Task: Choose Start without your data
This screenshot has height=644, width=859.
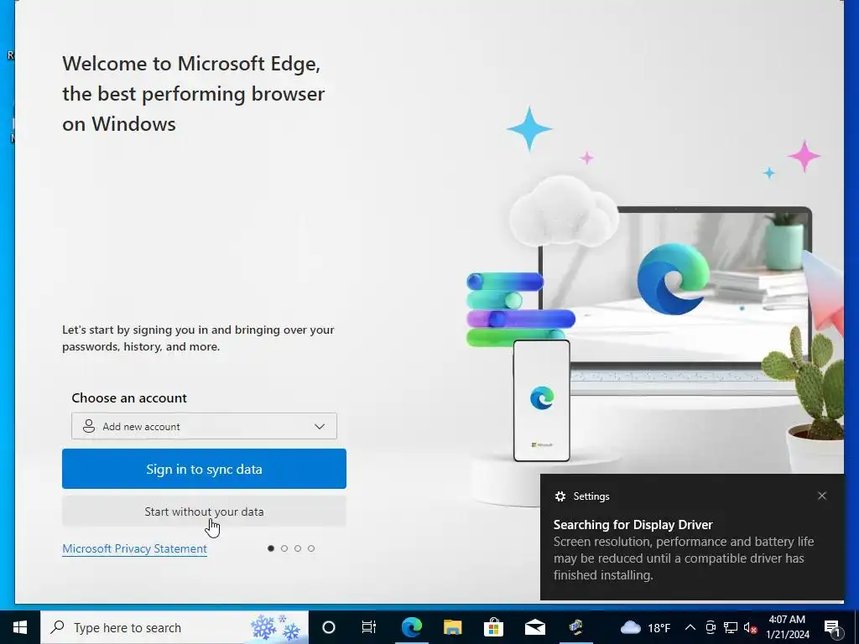Action: click(x=204, y=512)
